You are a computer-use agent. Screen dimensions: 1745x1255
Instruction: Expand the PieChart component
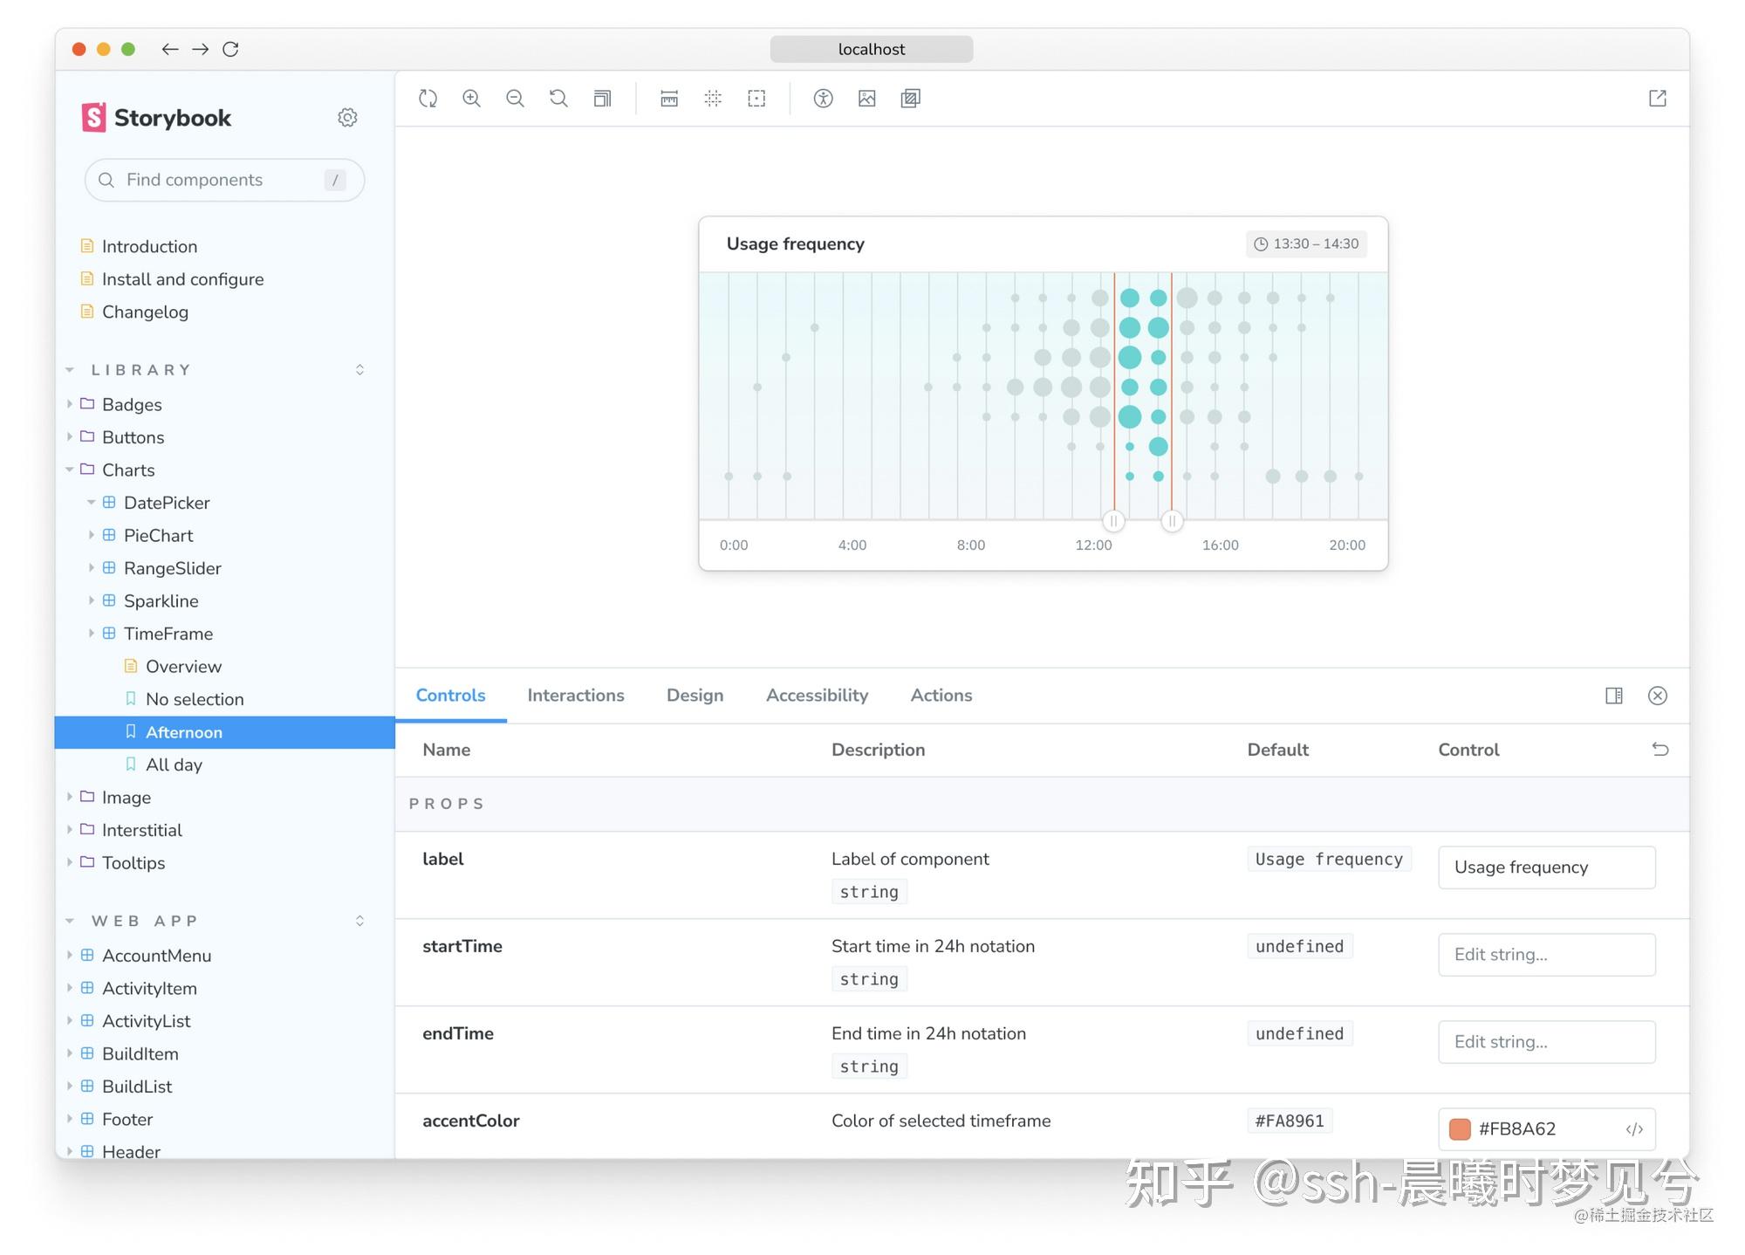point(91,535)
